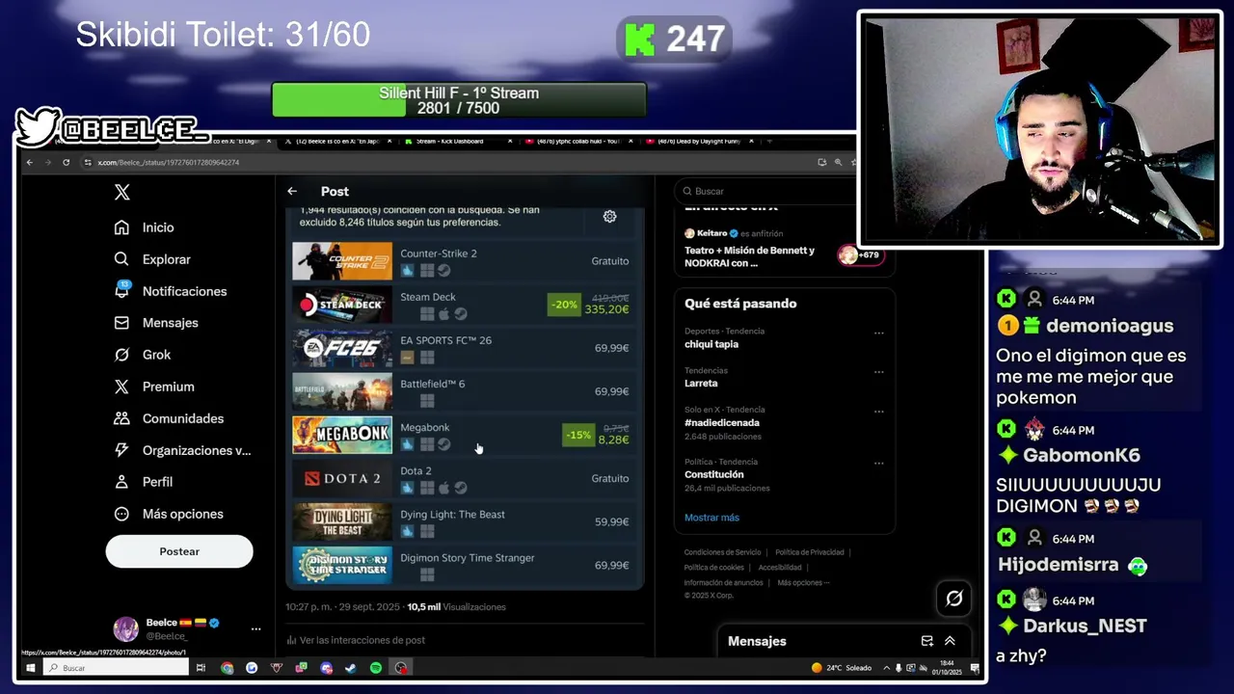Click the Explorar magnifier icon
Image resolution: width=1234 pixels, height=694 pixels.
[x=121, y=259]
